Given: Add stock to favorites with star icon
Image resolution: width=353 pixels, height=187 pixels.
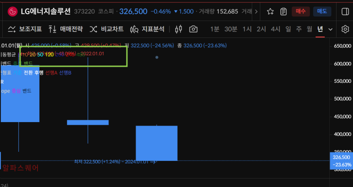Looking at the screenshot, I should (270, 11).
